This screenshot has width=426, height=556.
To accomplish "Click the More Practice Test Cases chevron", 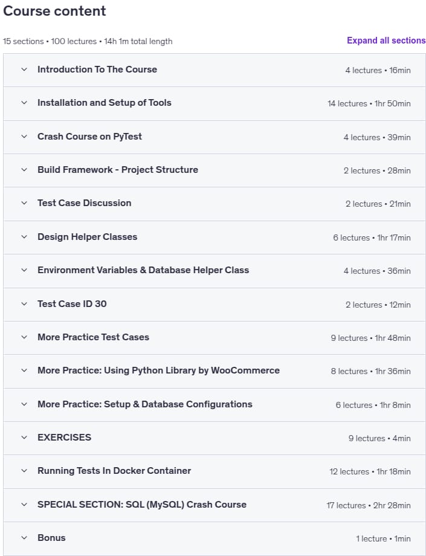I will point(24,337).
